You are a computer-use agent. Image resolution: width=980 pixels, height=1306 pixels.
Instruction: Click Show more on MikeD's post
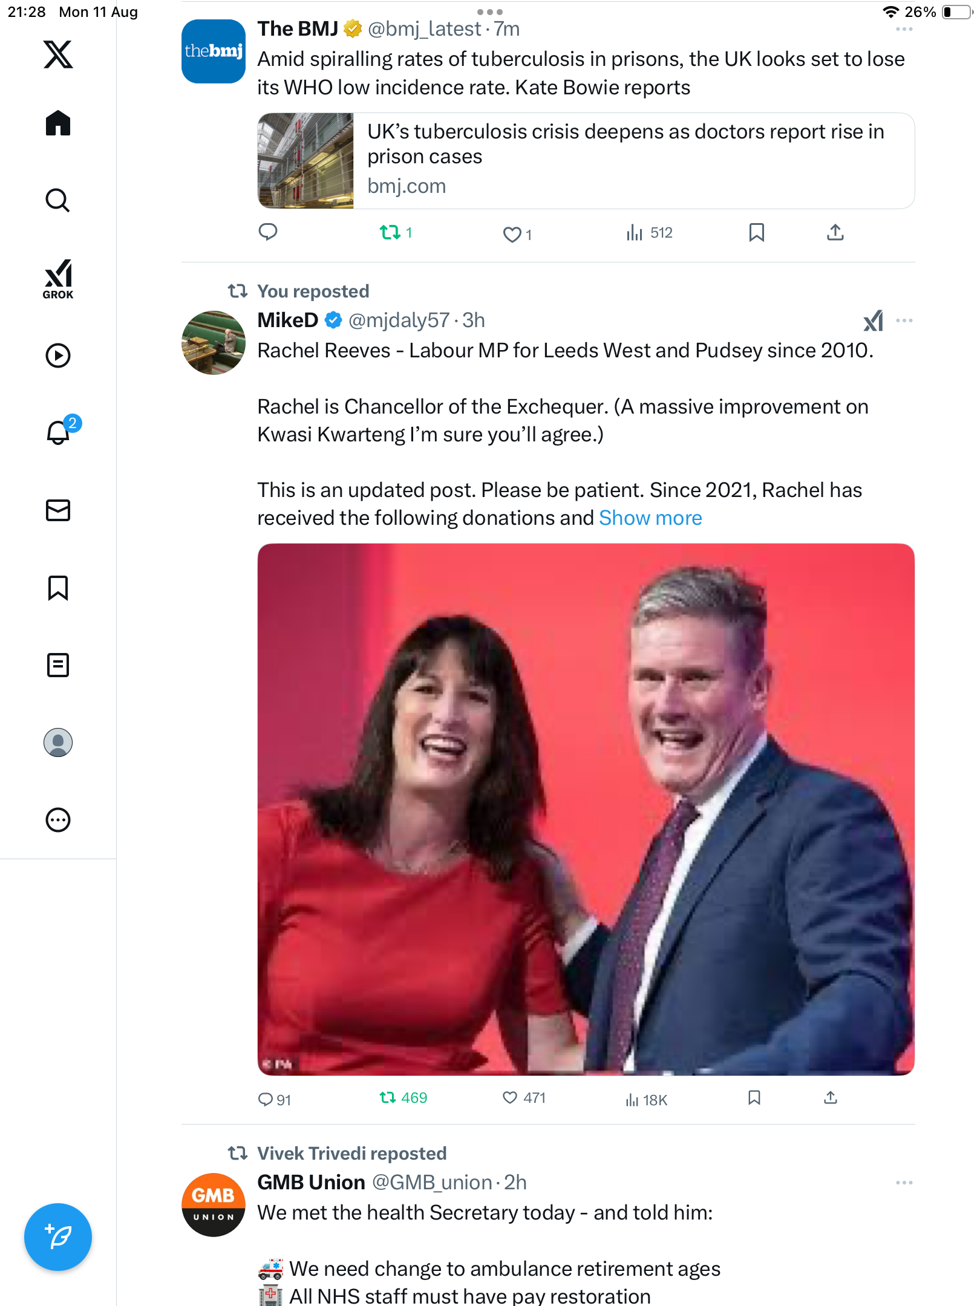coord(650,518)
